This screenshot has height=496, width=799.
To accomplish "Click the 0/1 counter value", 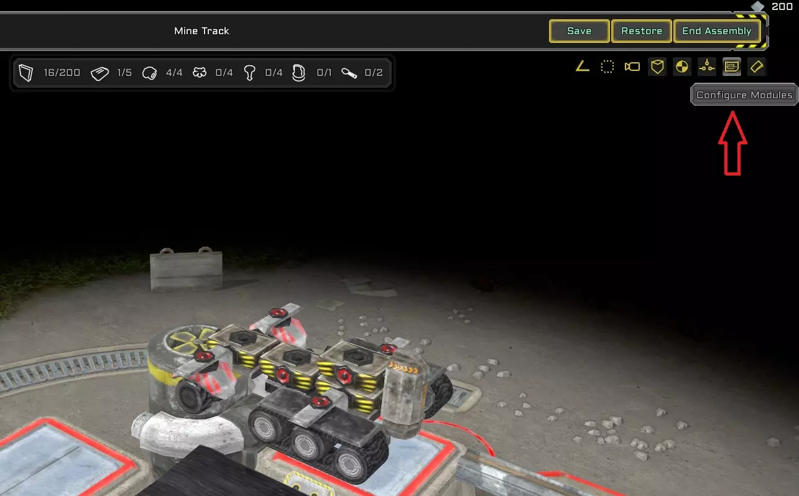I will pos(324,73).
